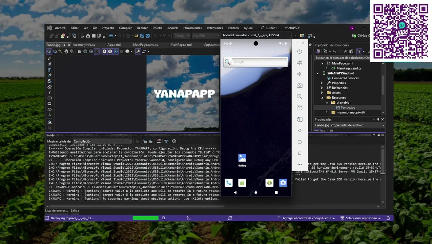Select the Pan hand tool
Image resolution: width=432 pixels, height=244 pixels.
point(66,52)
